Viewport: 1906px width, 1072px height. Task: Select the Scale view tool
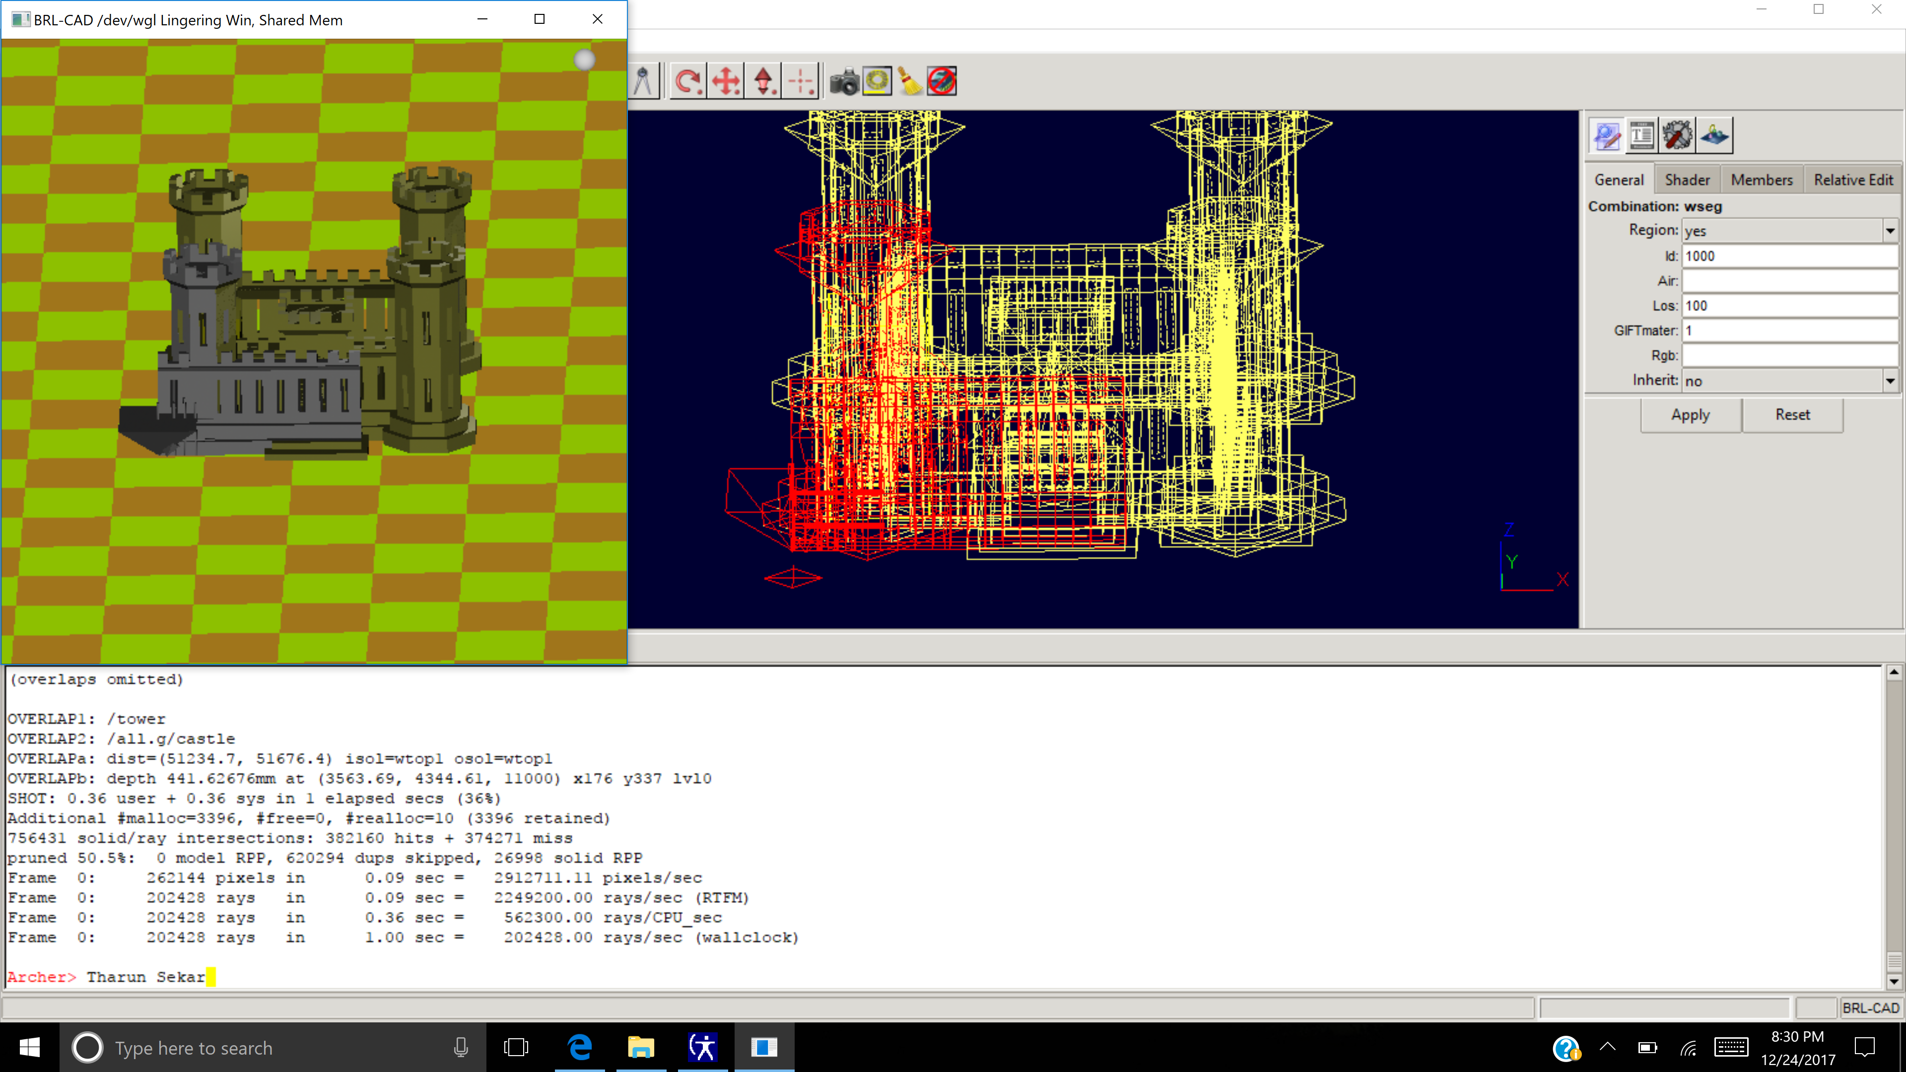[x=763, y=80]
